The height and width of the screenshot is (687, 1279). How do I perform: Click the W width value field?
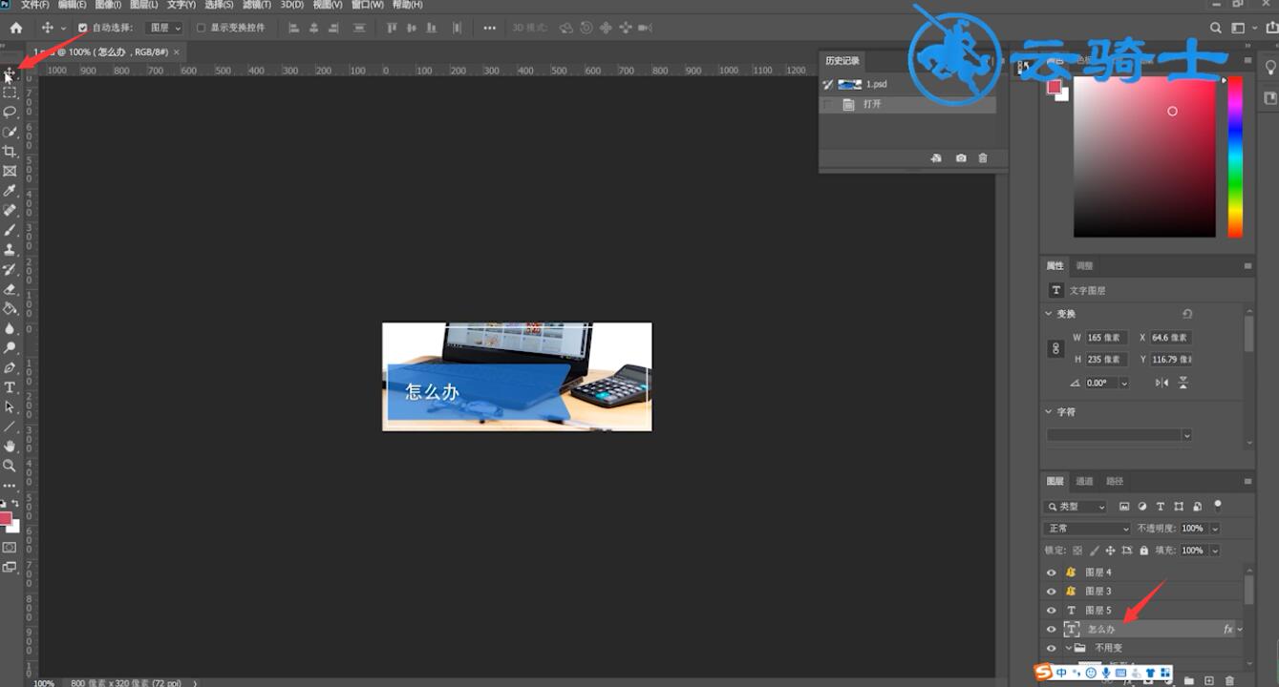(x=1106, y=338)
